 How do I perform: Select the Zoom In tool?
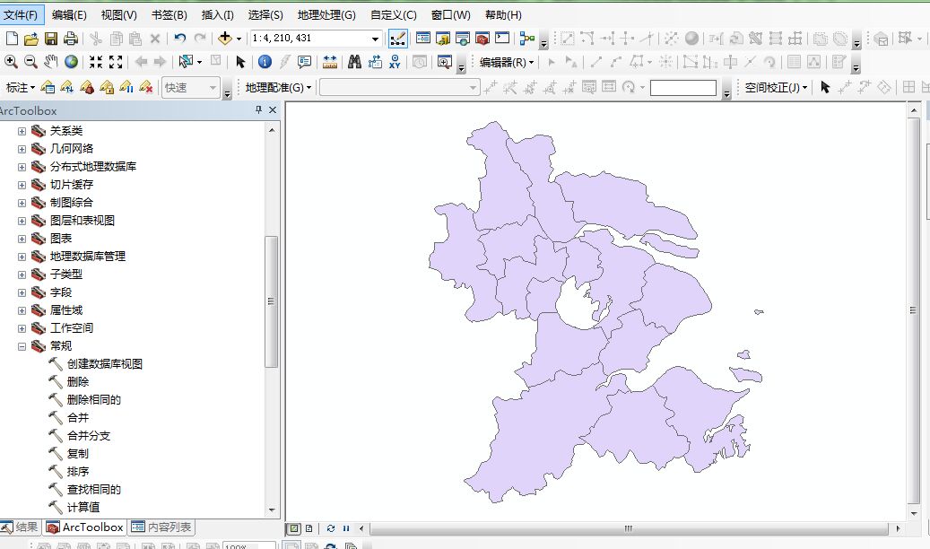point(11,62)
